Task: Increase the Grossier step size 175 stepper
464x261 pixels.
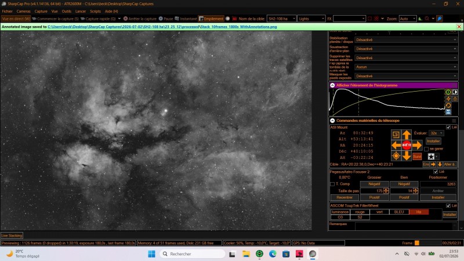Action: click(x=386, y=190)
